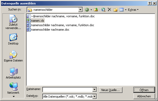Click the Views grid icon

(x=121, y=10)
